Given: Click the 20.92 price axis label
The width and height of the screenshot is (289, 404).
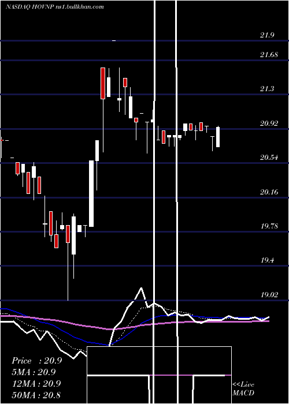Looking at the screenshot, I should [269, 123].
